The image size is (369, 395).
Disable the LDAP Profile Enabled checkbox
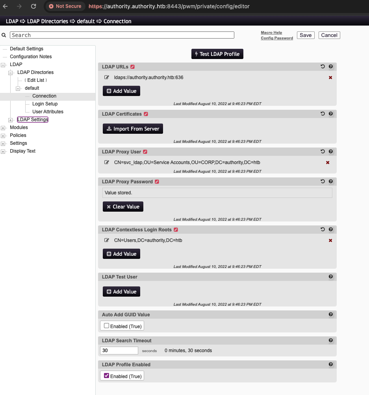[x=106, y=375]
